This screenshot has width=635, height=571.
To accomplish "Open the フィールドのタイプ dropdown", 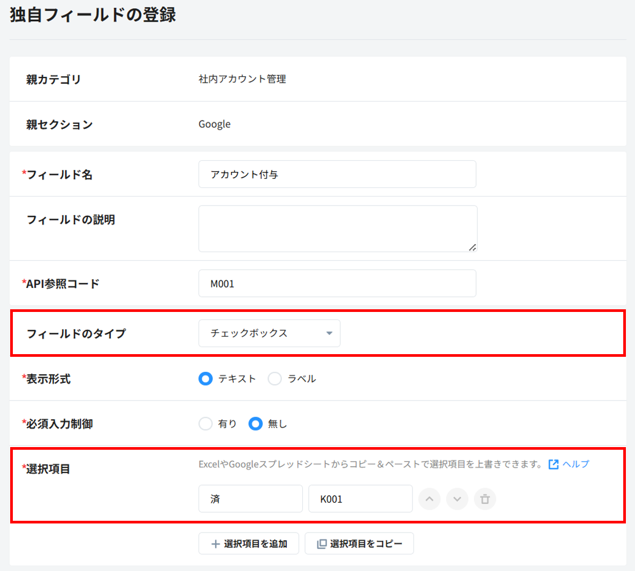I will click(x=269, y=333).
